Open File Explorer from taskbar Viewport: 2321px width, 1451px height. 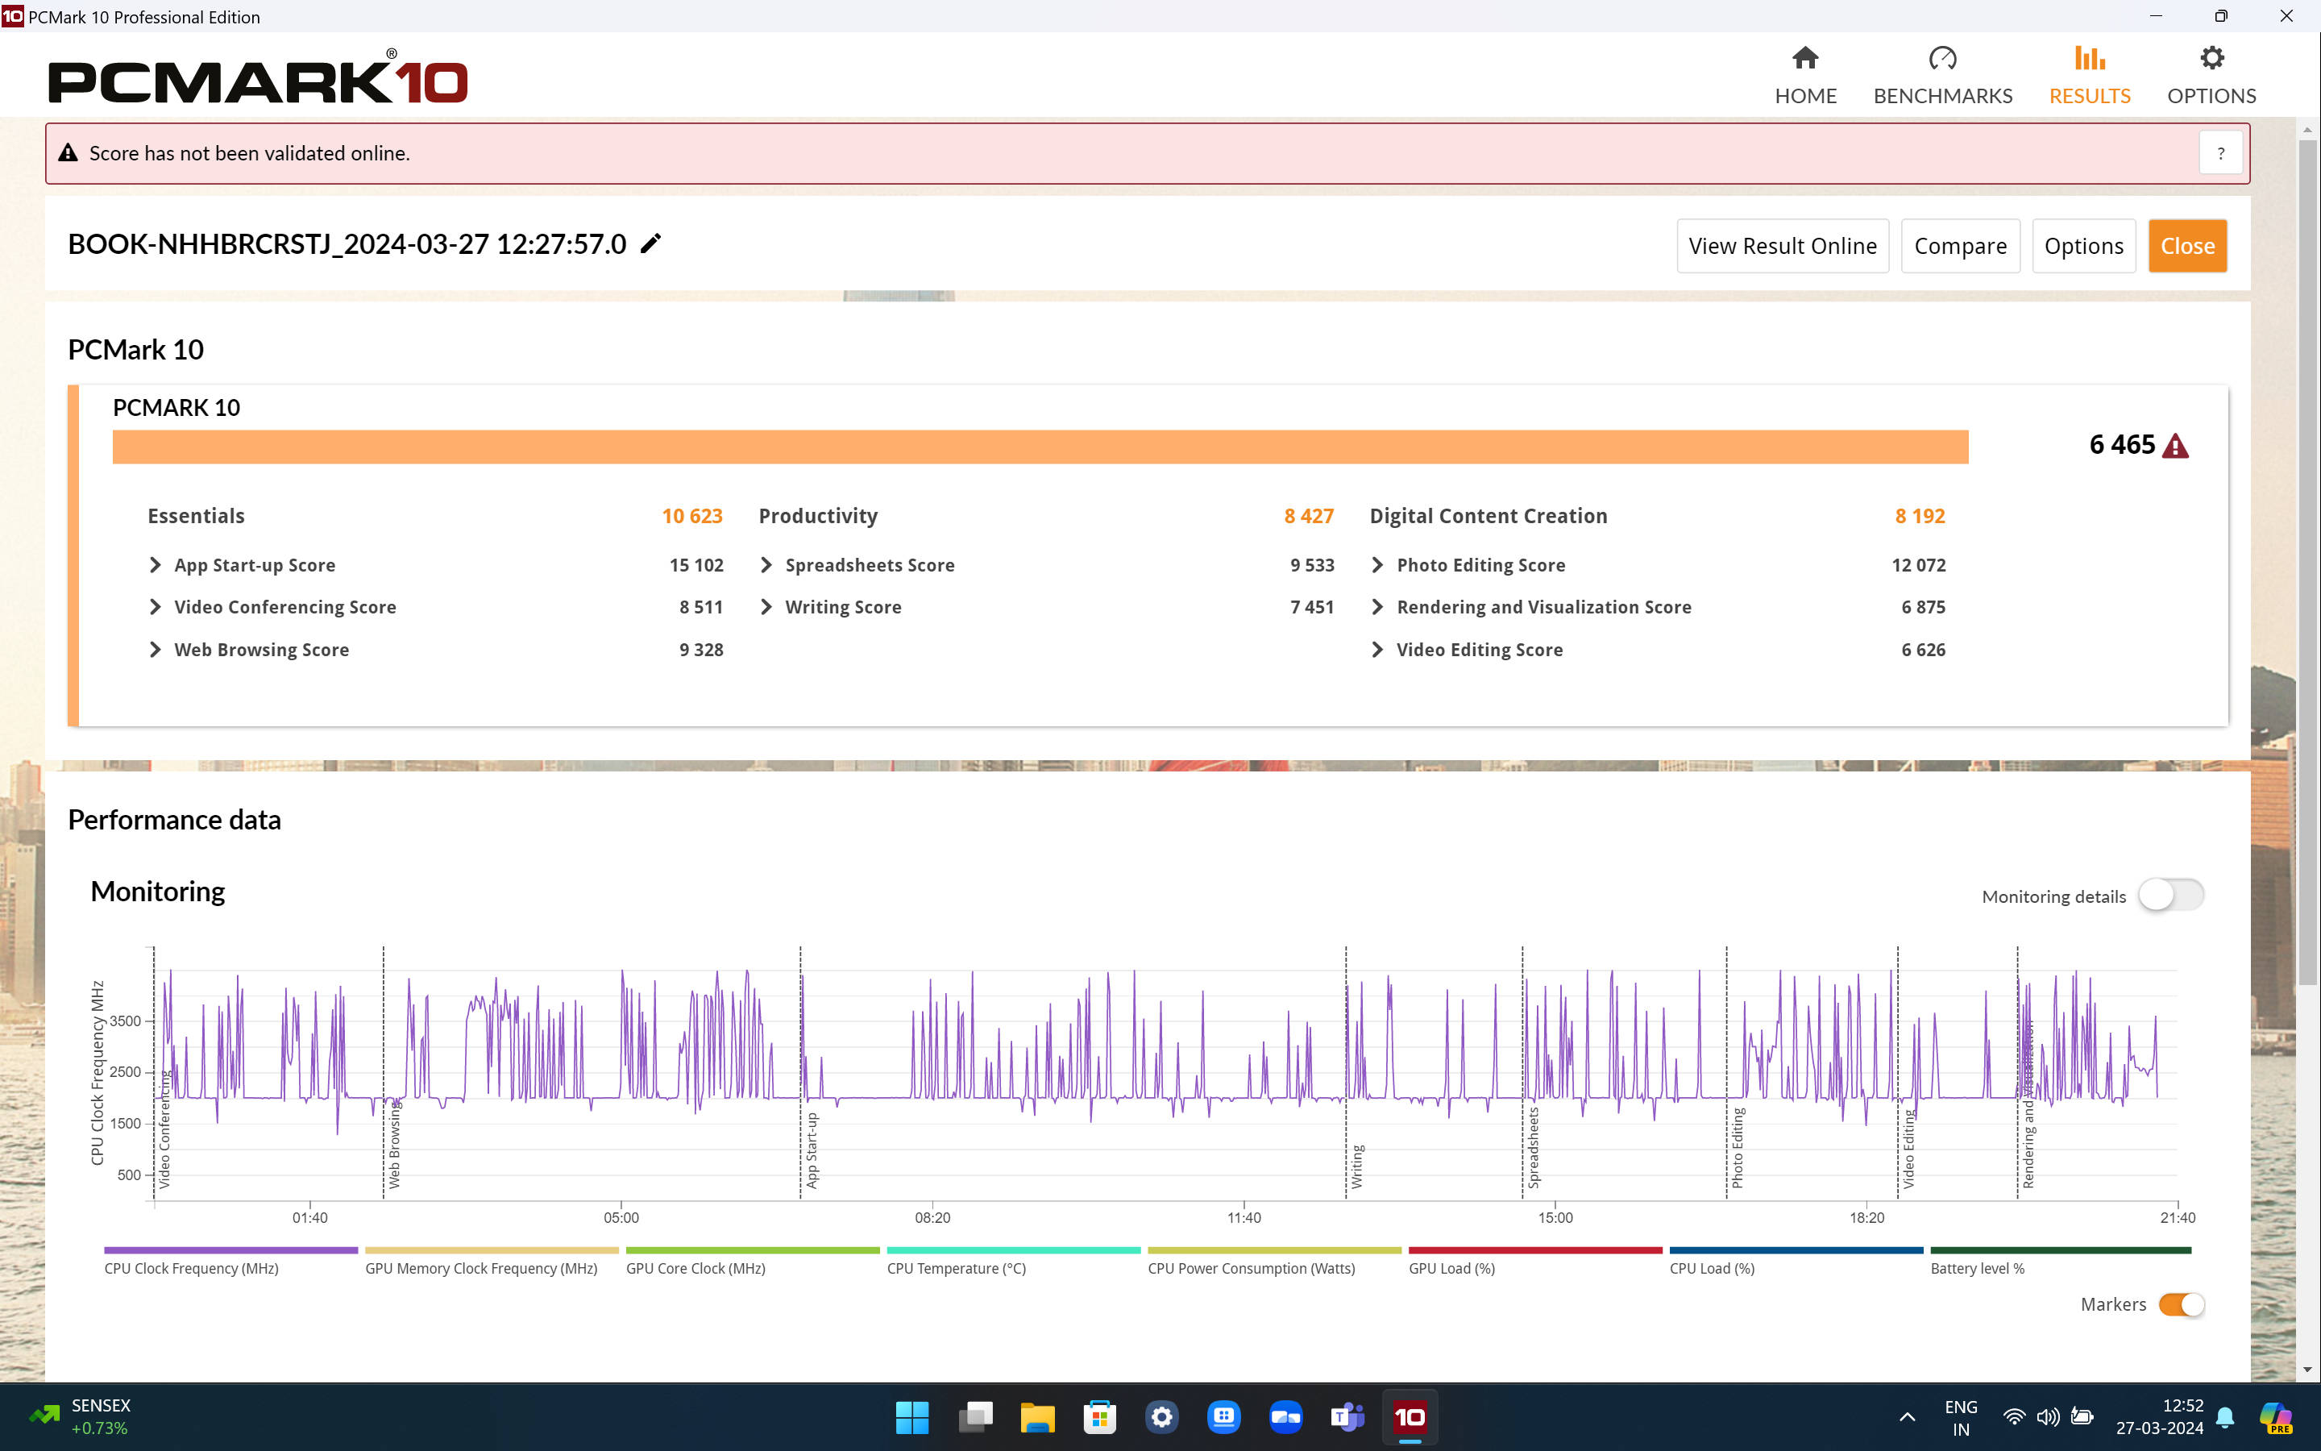point(1036,1416)
